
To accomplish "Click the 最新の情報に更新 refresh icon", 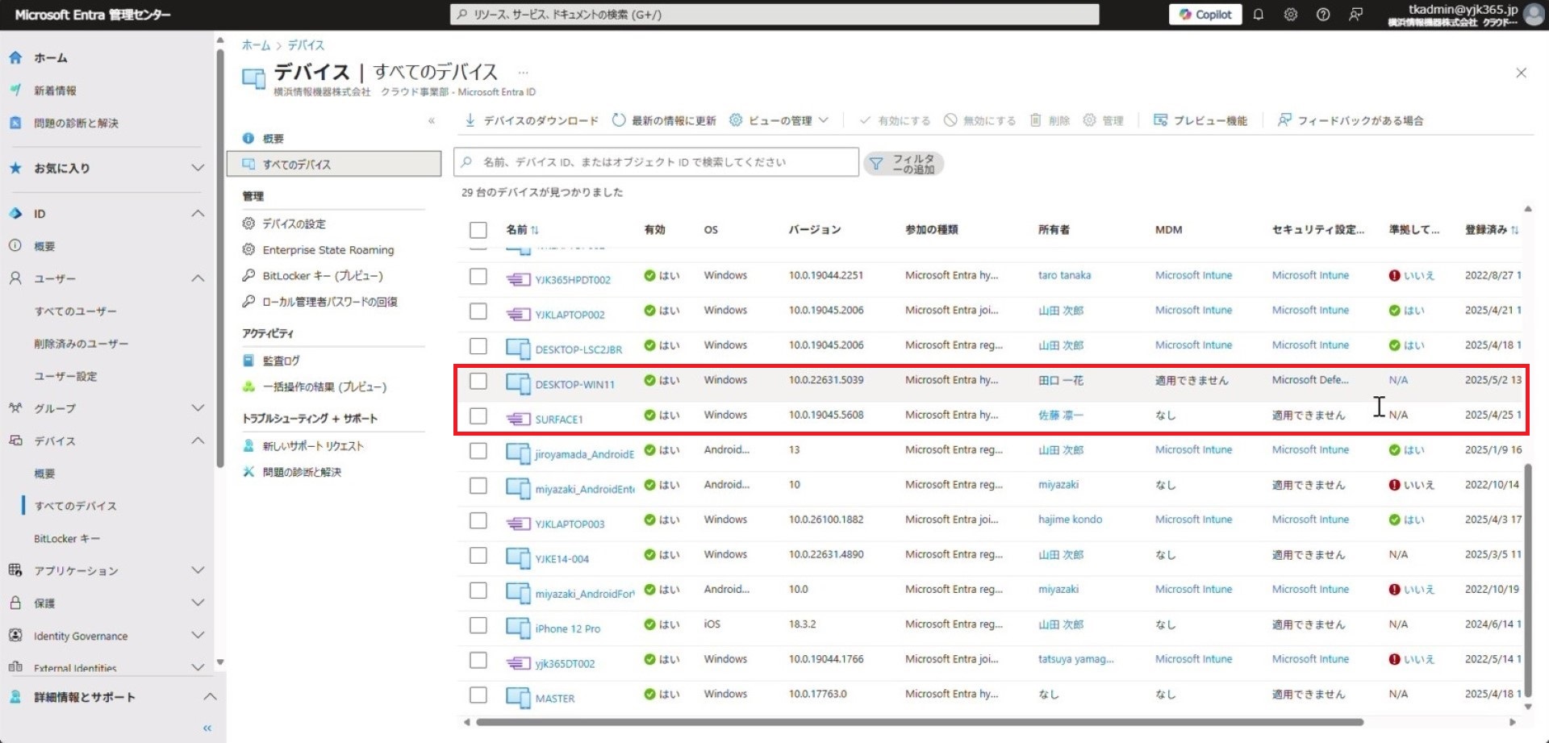I will click(x=619, y=120).
